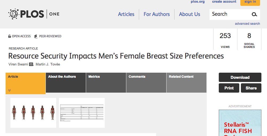The height and width of the screenshot is (136, 267).
Task: Click the Download button
Action: (240, 77)
